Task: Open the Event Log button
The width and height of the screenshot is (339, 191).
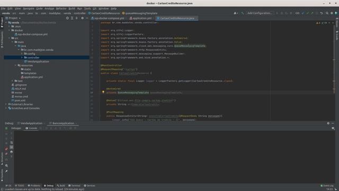Action: pos(327,186)
